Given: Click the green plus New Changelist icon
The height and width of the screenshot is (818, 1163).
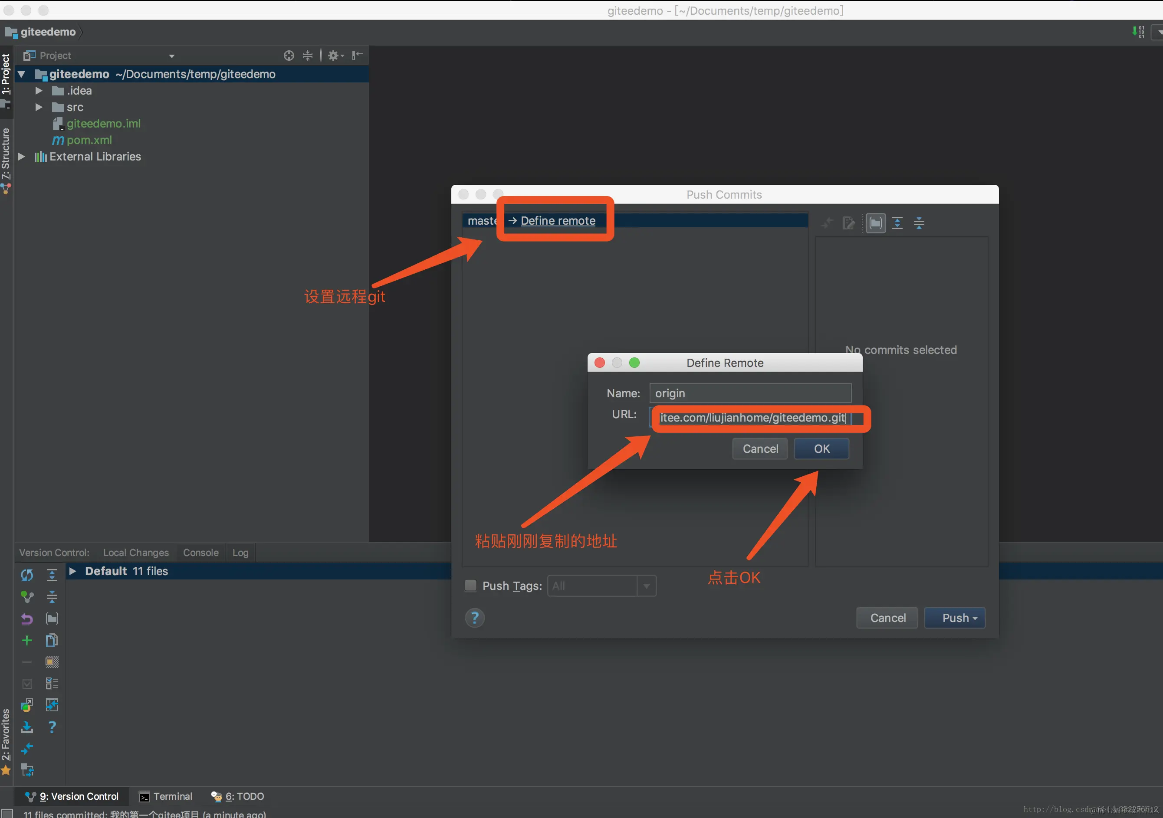Looking at the screenshot, I should coord(27,640).
